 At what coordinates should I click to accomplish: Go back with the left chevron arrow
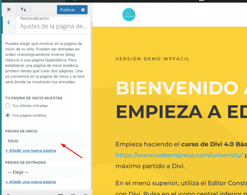[x=9, y=23]
